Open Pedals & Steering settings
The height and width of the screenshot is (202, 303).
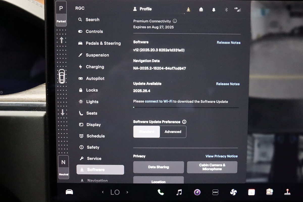pyautogui.click(x=99, y=43)
